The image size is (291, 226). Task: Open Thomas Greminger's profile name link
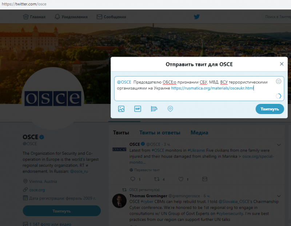[148, 196]
